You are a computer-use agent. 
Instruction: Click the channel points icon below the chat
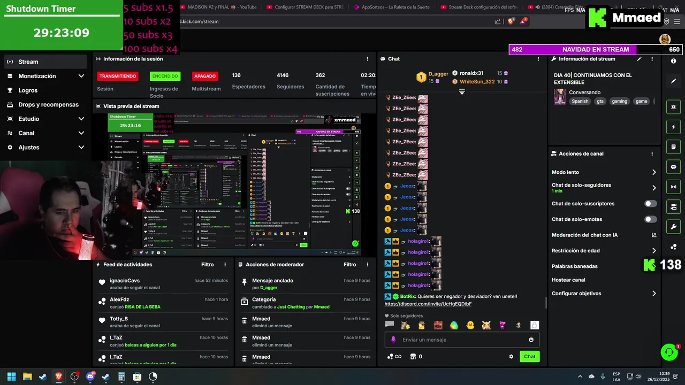click(x=391, y=357)
